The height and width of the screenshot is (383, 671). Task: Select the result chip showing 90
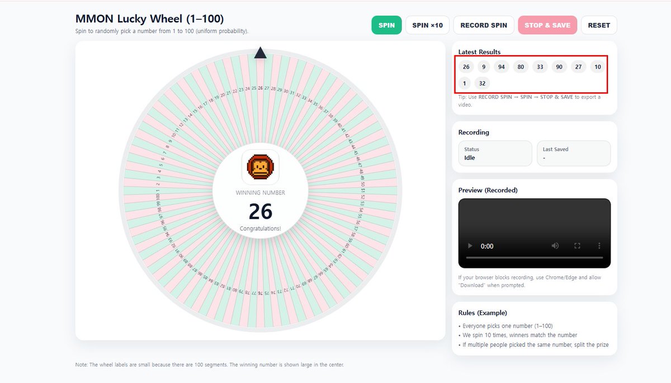click(x=559, y=67)
